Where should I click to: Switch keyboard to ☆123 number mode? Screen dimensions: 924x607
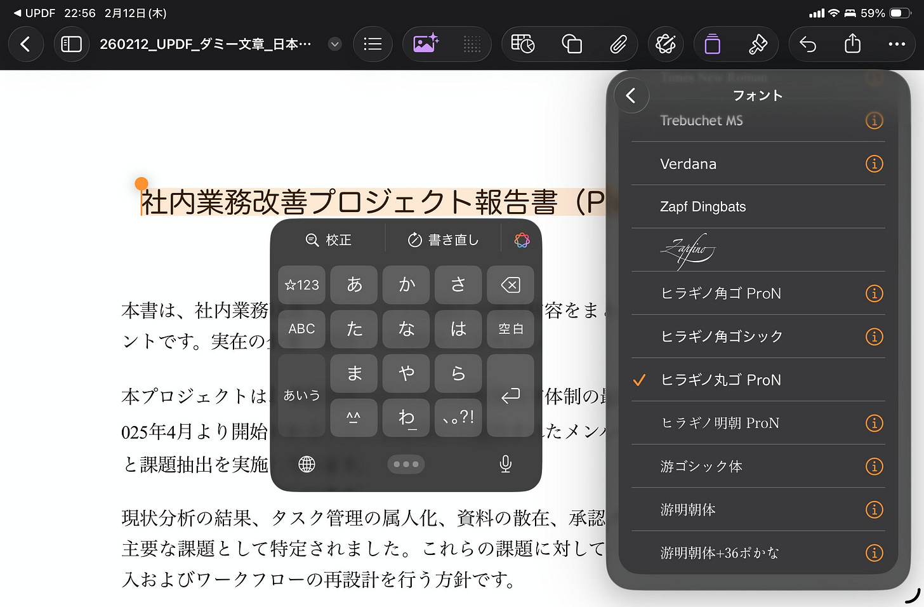301,284
